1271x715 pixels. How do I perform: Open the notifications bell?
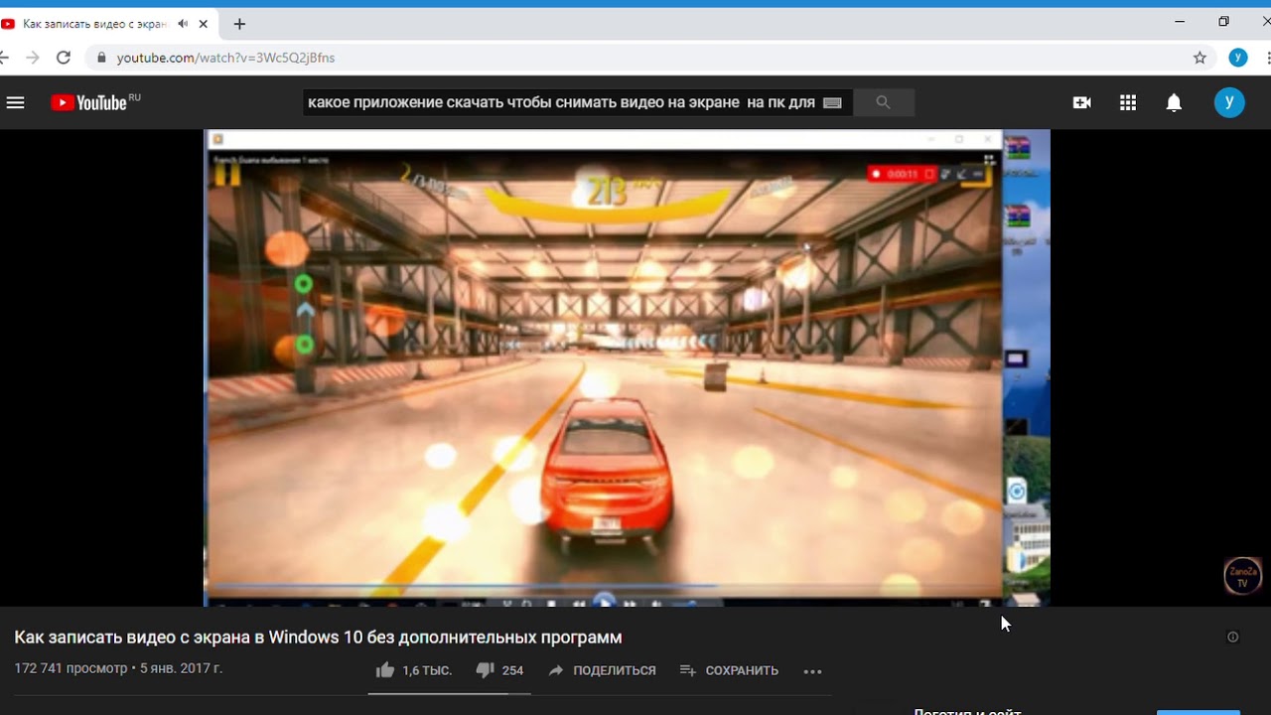pyautogui.click(x=1174, y=102)
